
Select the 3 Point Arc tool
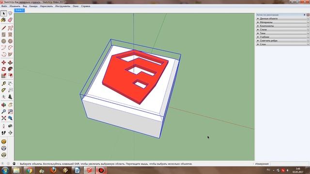3,54
